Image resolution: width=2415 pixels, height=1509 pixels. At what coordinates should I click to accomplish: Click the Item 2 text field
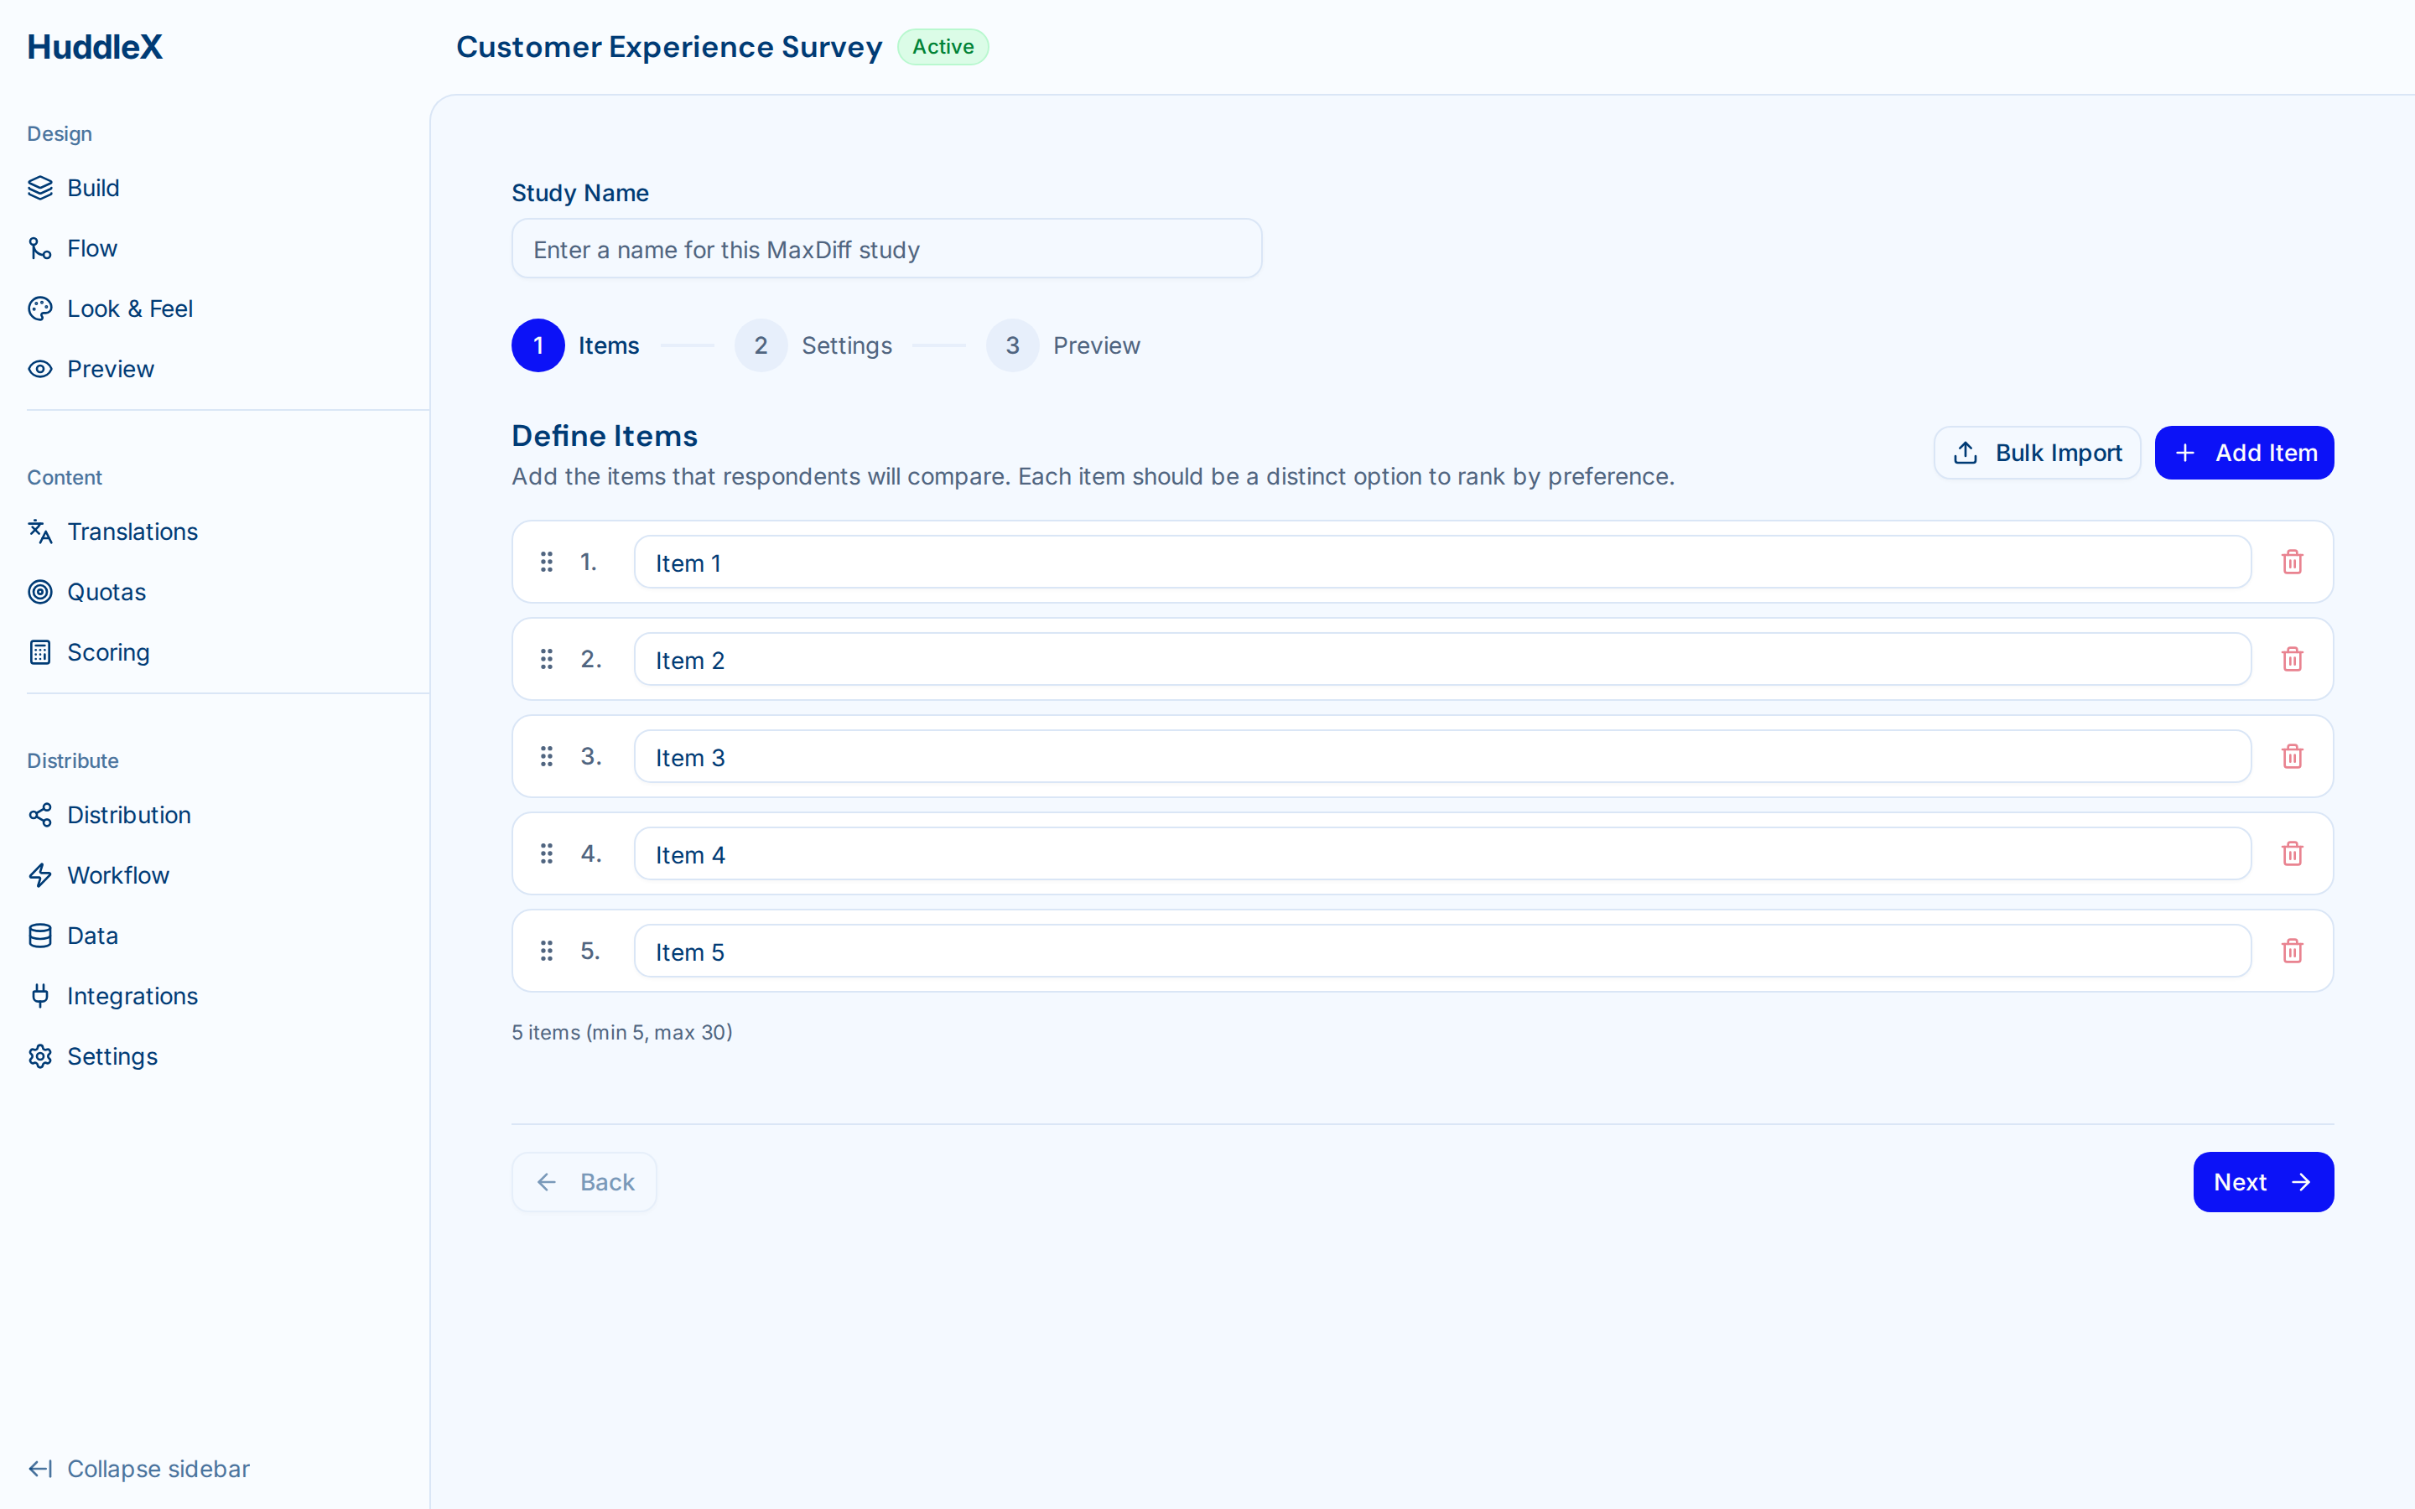click(x=1442, y=660)
